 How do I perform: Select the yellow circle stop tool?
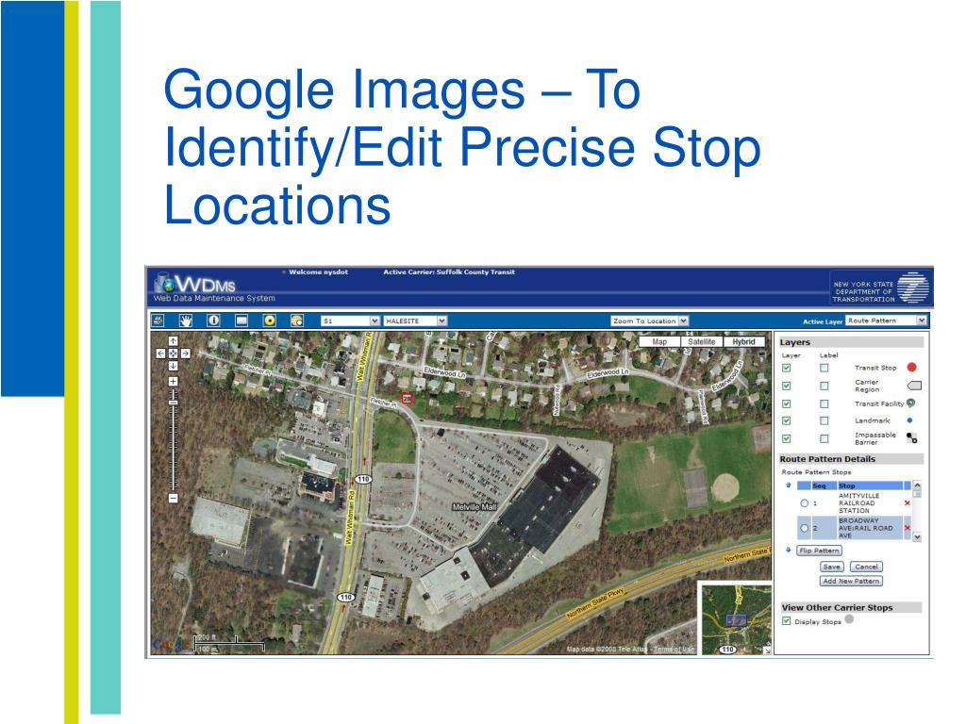tap(269, 321)
